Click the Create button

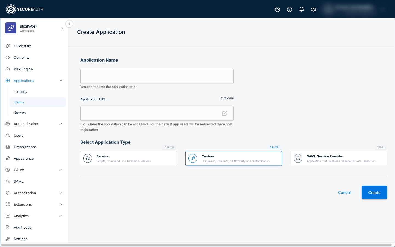(x=374, y=193)
